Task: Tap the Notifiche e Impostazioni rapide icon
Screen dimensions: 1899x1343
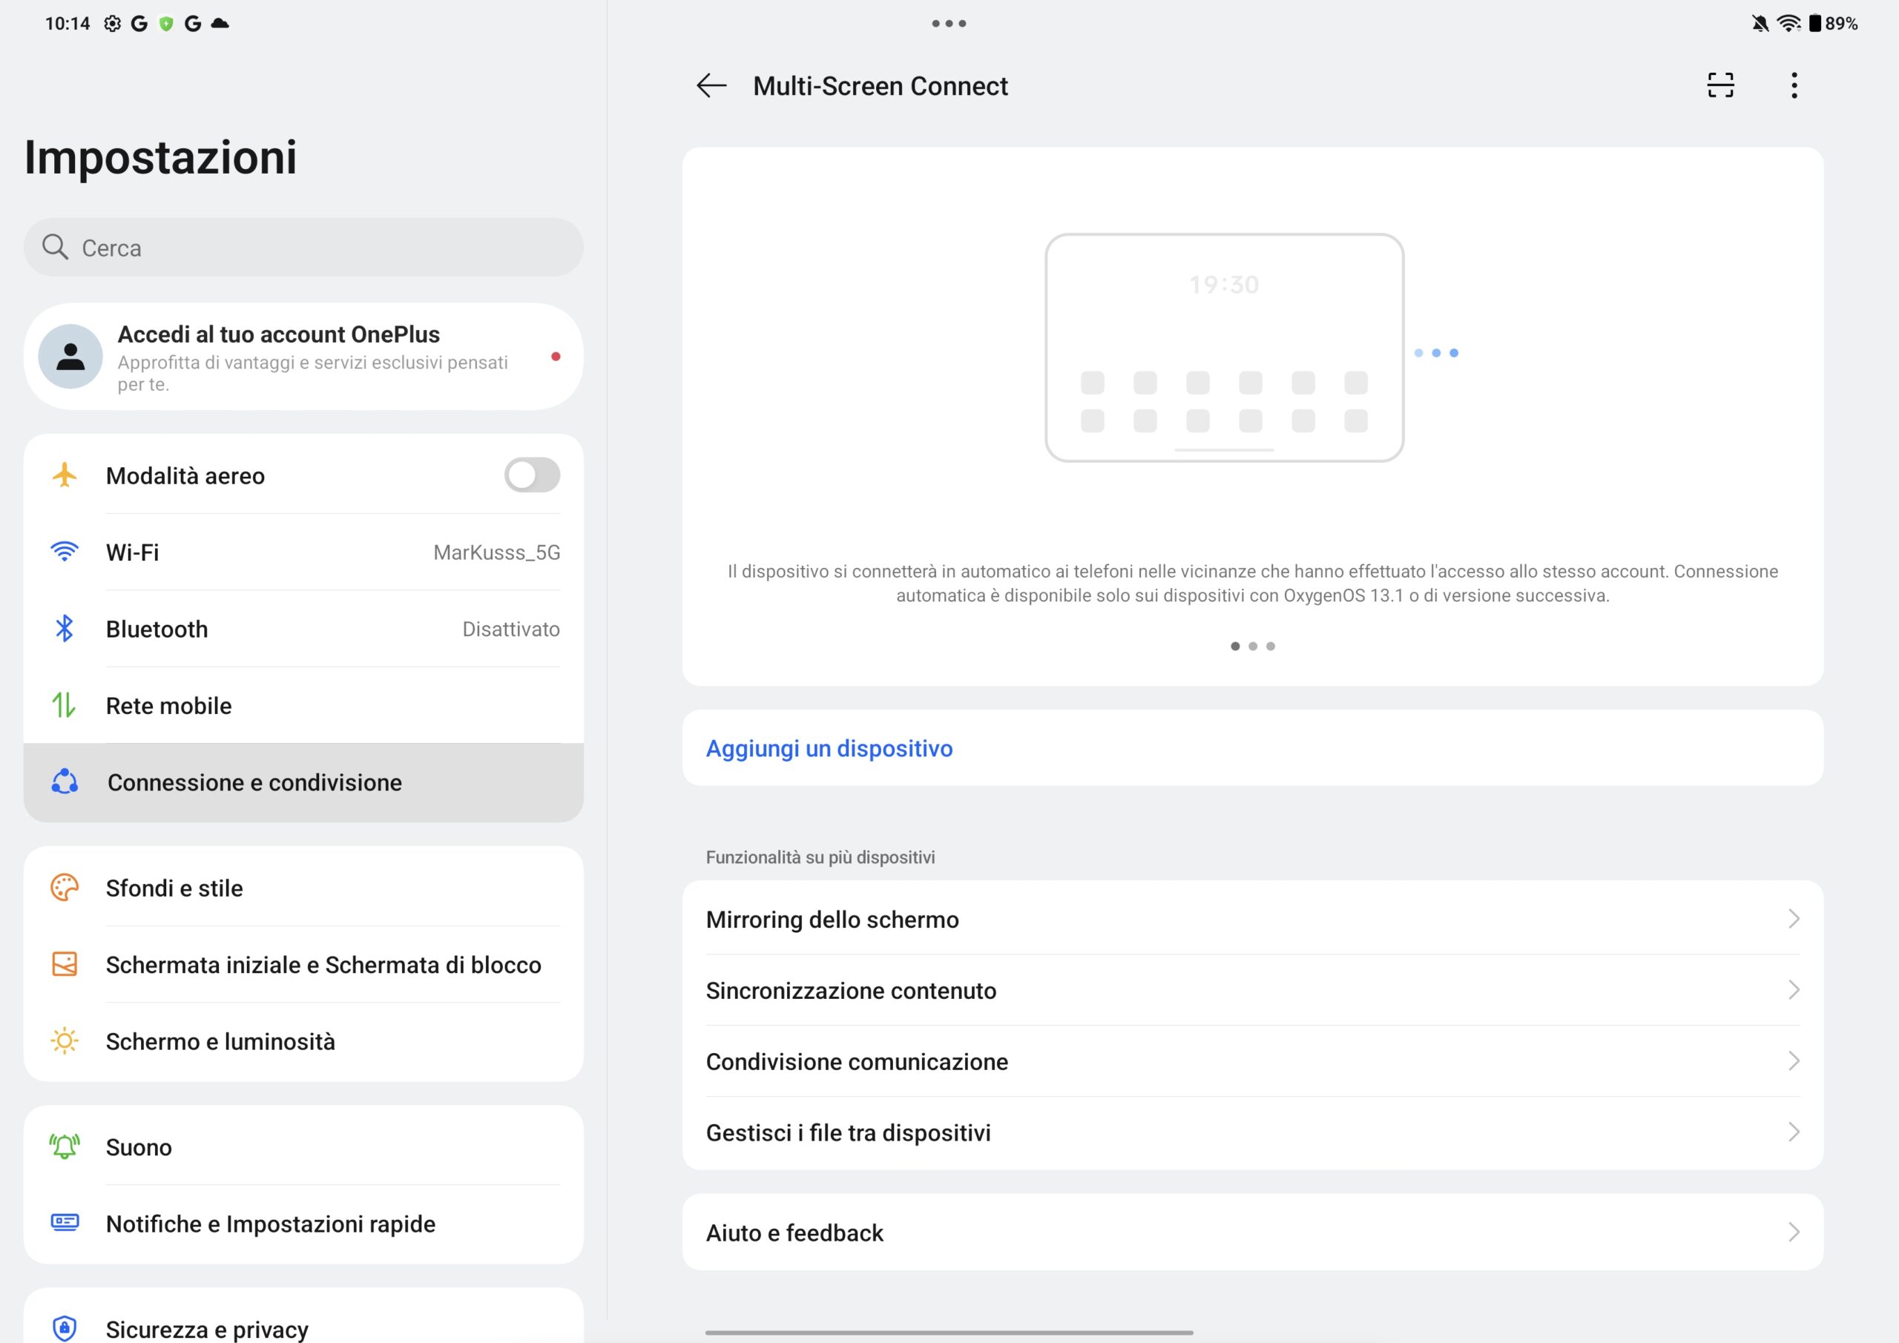Action: [65, 1223]
